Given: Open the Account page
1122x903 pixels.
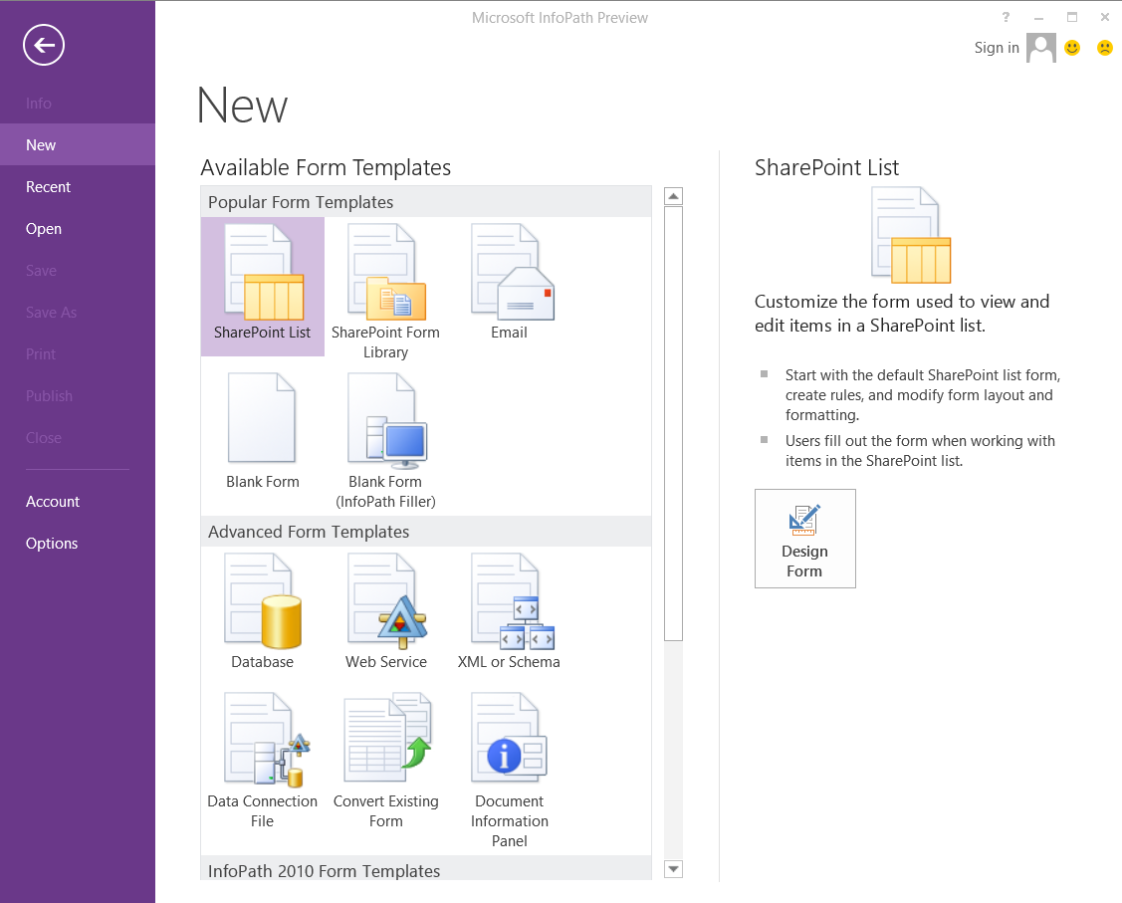Looking at the screenshot, I should (x=78, y=502).
